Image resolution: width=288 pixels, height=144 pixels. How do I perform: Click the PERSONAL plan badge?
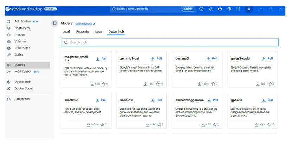click(51, 9)
